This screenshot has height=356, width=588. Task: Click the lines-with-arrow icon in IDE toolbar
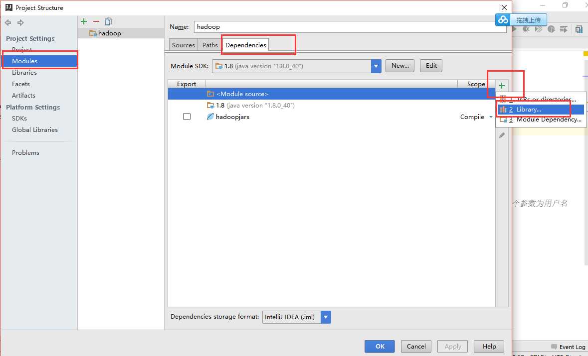pos(563,29)
